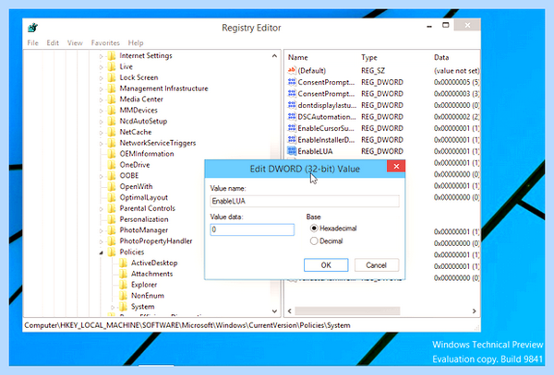Click the DSCAutomation... DWORD value icon

coord(292,117)
